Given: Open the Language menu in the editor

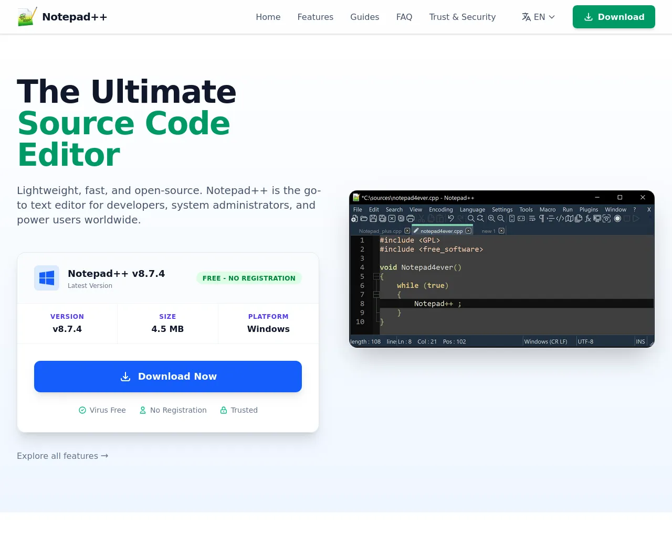Looking at the screenshot, I should click(472, 209).
